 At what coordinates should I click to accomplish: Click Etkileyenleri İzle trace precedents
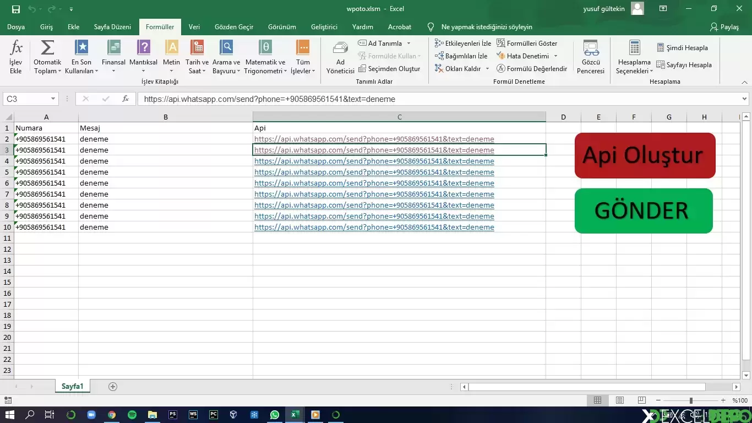pos(463,43)
